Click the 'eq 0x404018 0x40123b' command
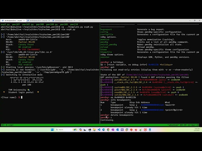This screenshot has height=151, width=202. coord(123,97)
